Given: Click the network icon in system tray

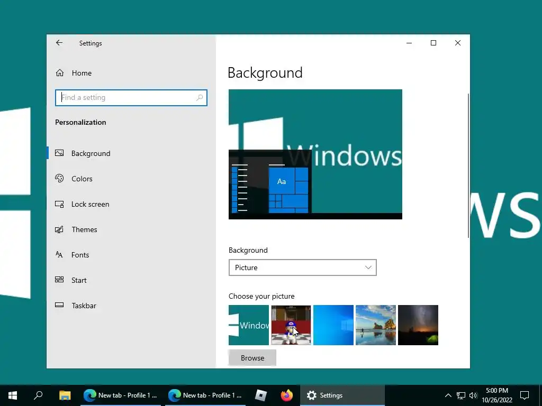Looking at the screenshot, I should coord(461,395).
